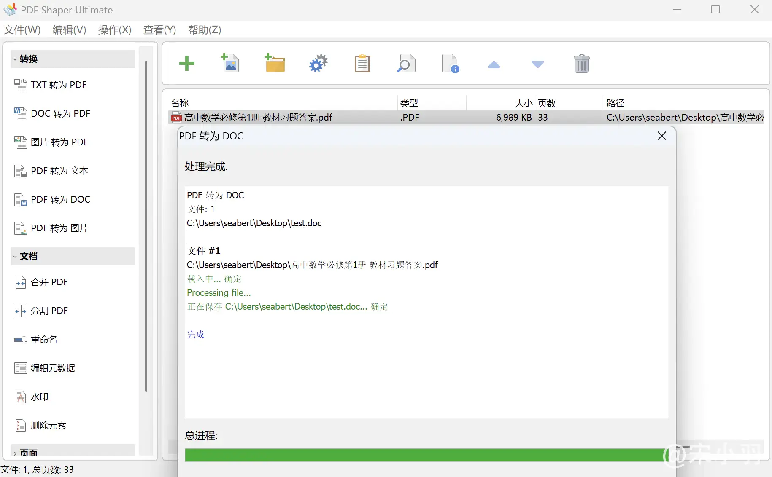Click the add image file icon
Screen dimensions: 772x477
pyautogui.click(x=230, y=64)
